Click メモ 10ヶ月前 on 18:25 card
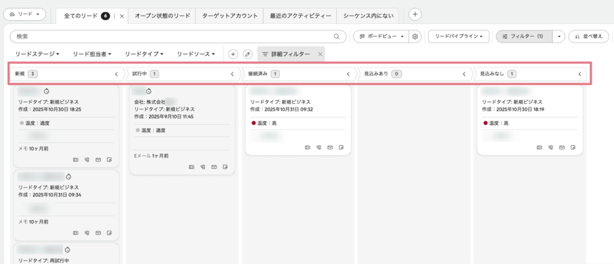This screenshot has height=264, width=614. 34,149
